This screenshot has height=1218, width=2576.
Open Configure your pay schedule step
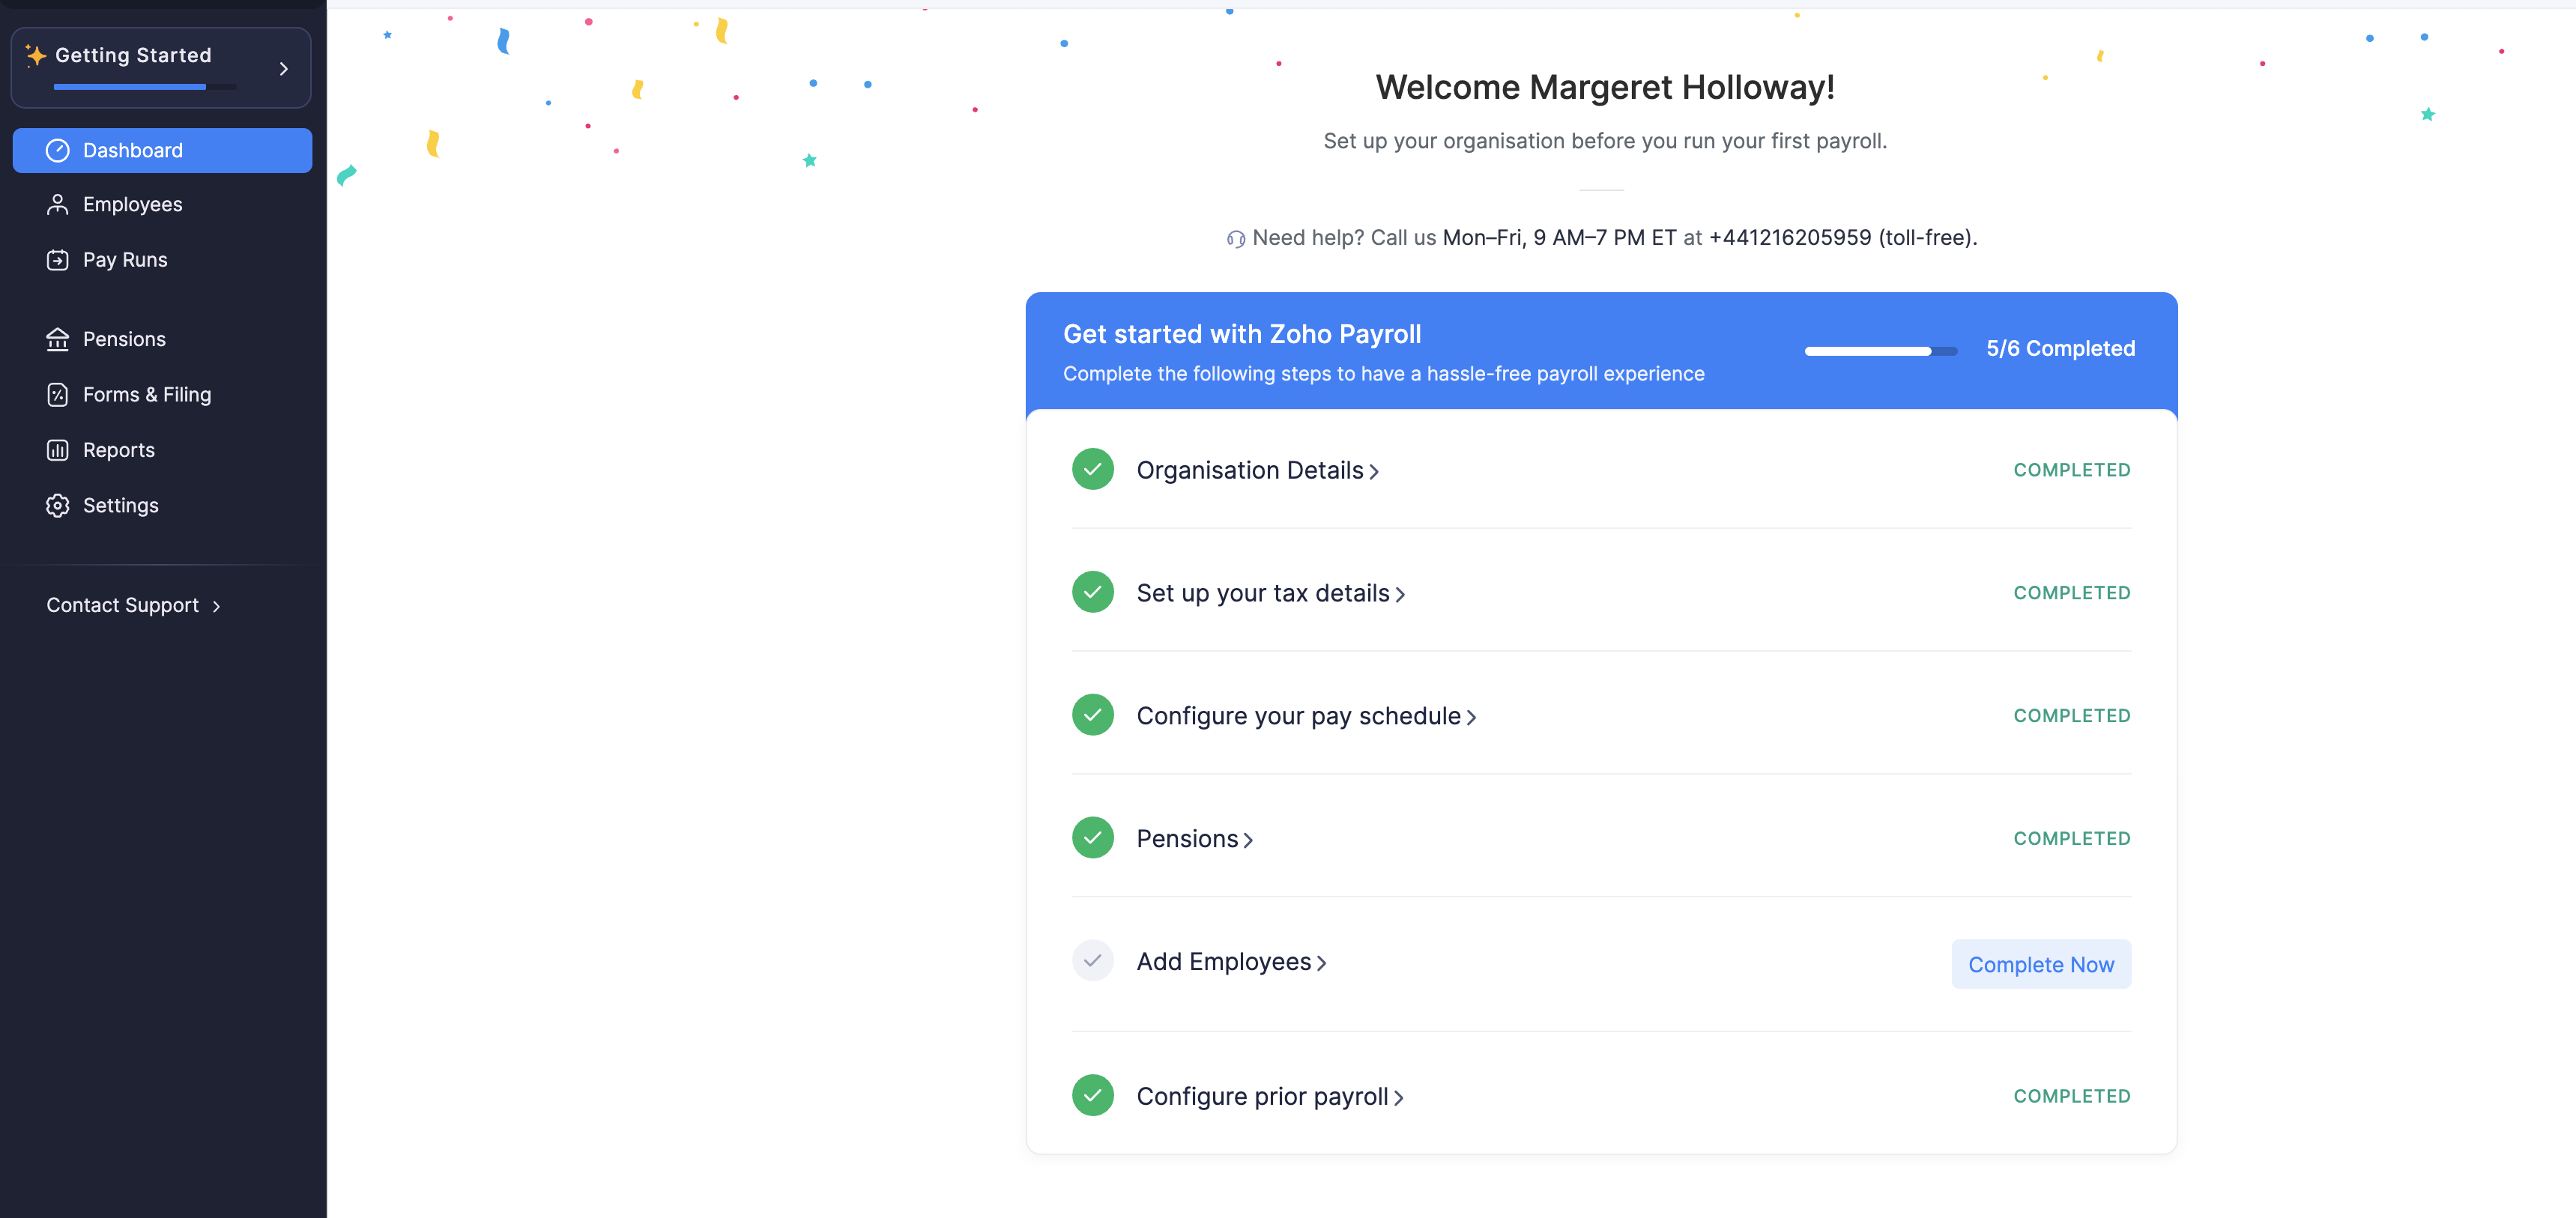coord(1299,716)
